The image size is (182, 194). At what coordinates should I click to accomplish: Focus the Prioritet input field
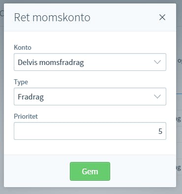tap(90, 131)
